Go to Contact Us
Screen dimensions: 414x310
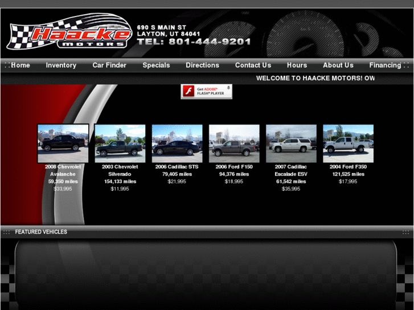253,65
